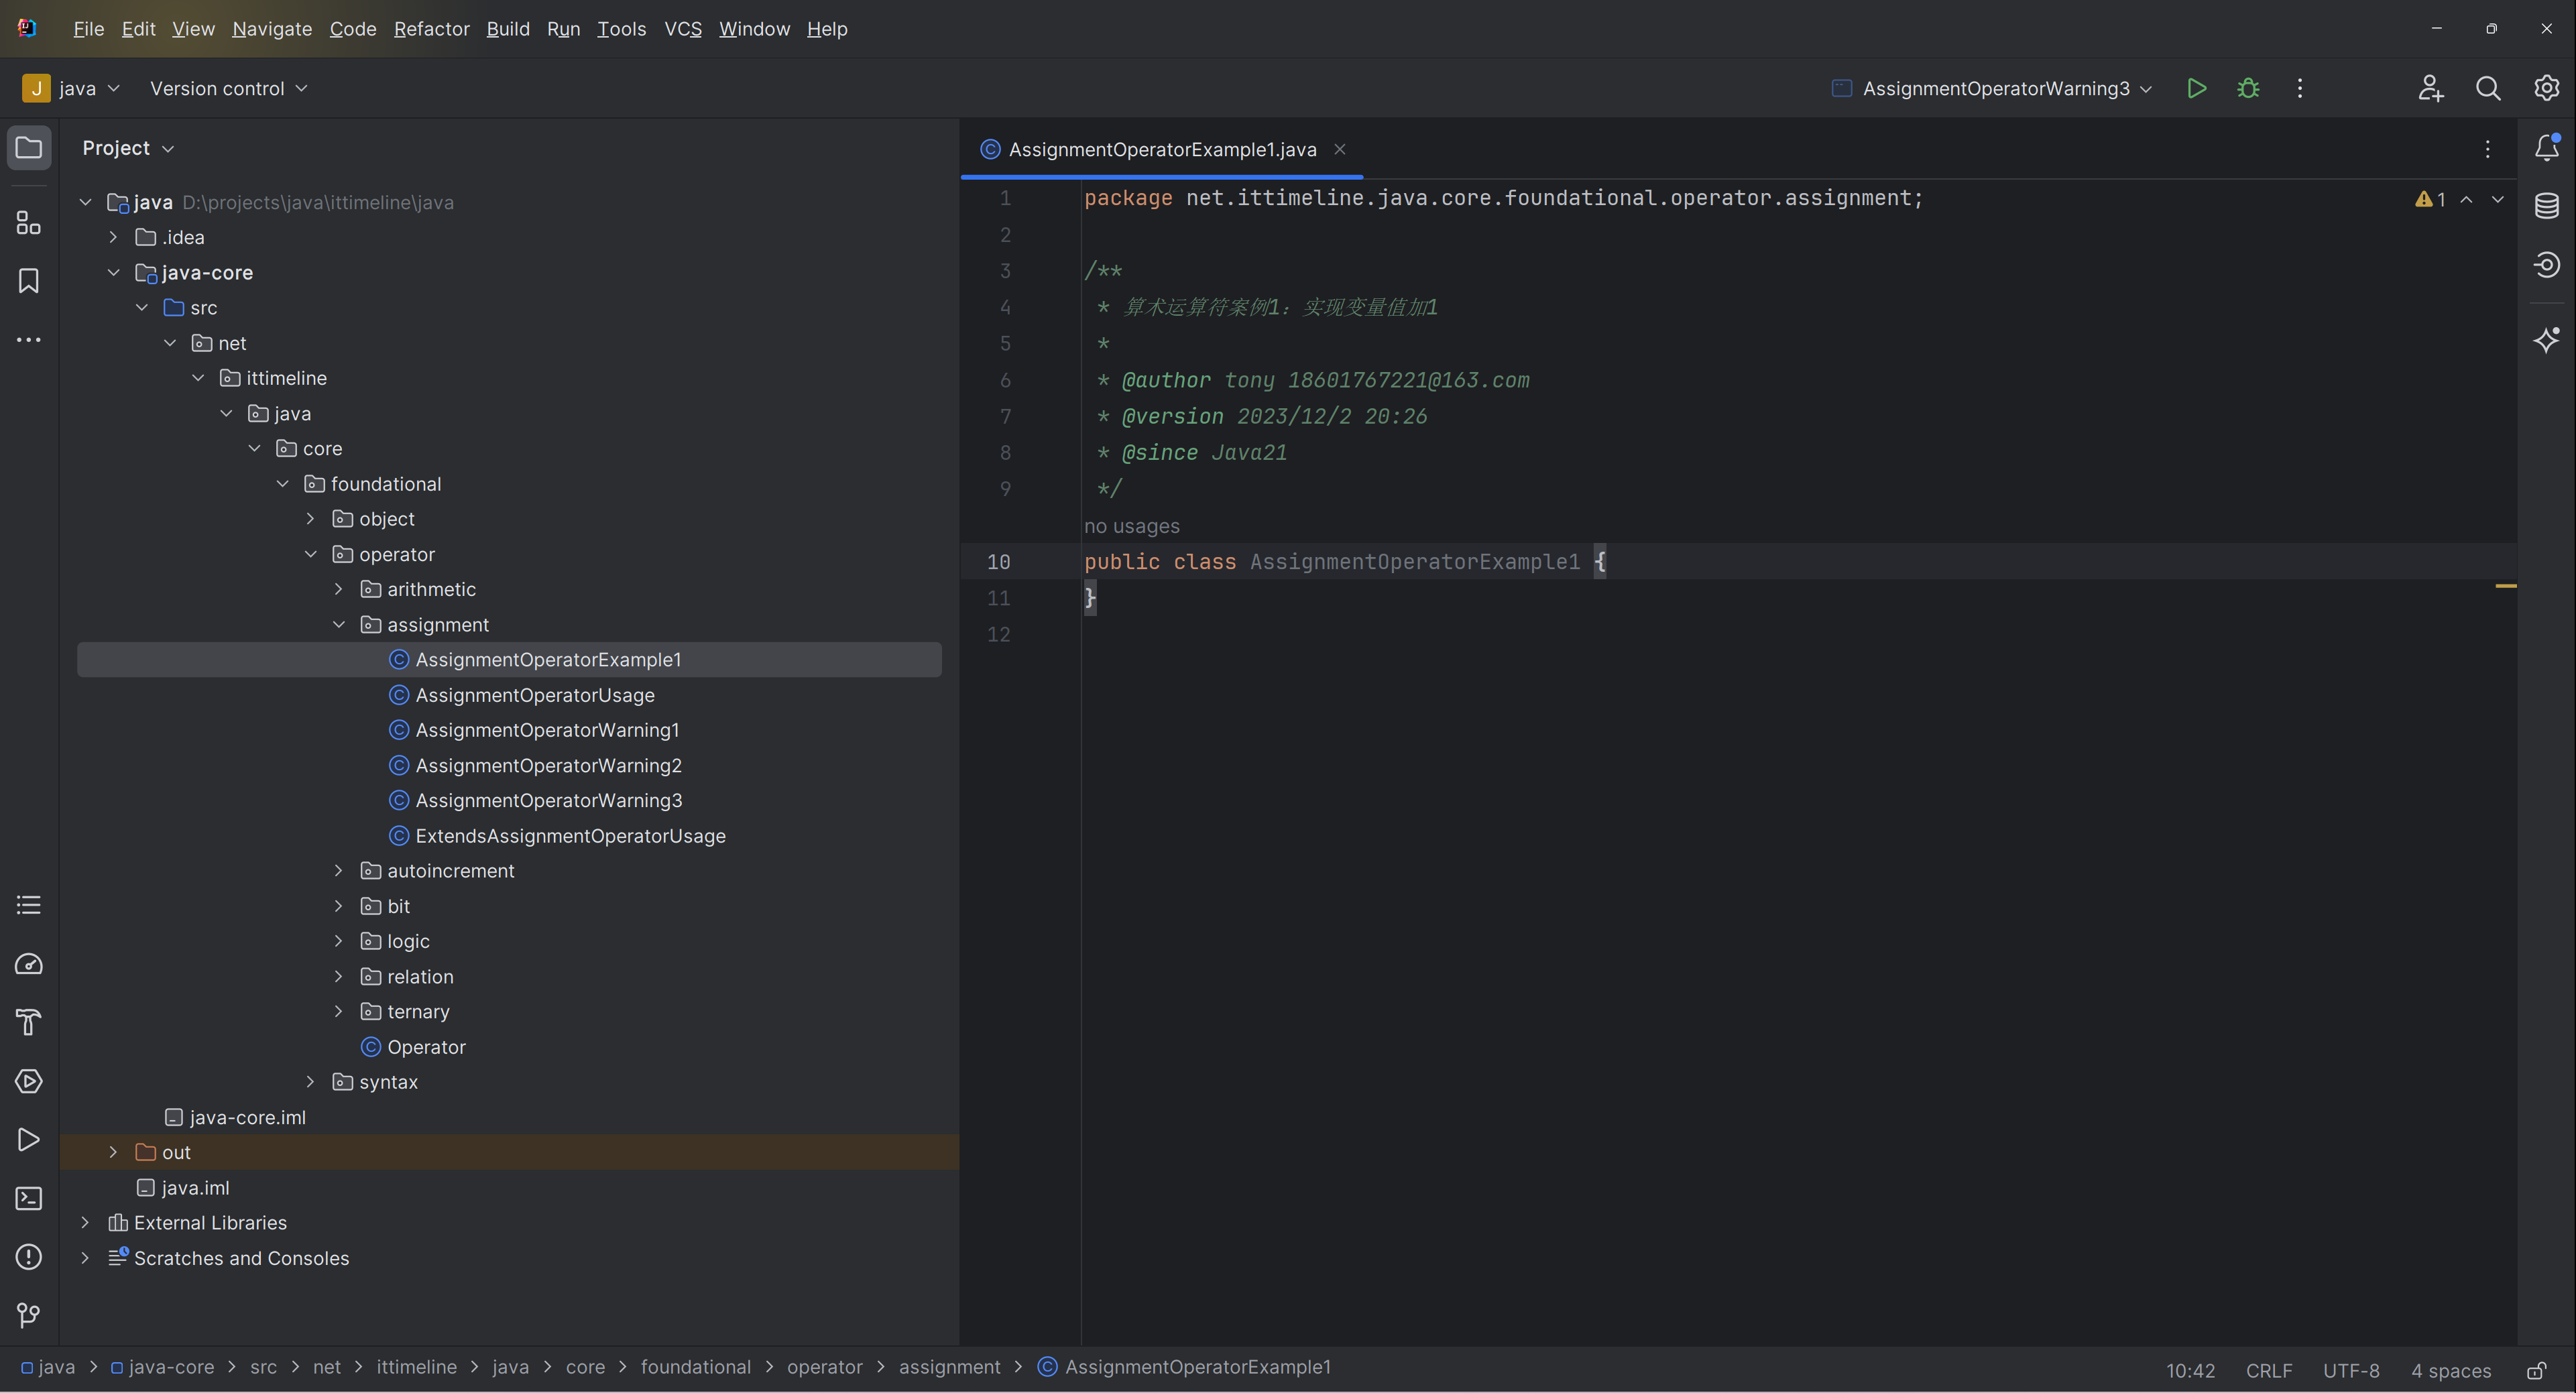Open the Database tool window
Screen dimensions: 2576x1393
coord(2547,206)
